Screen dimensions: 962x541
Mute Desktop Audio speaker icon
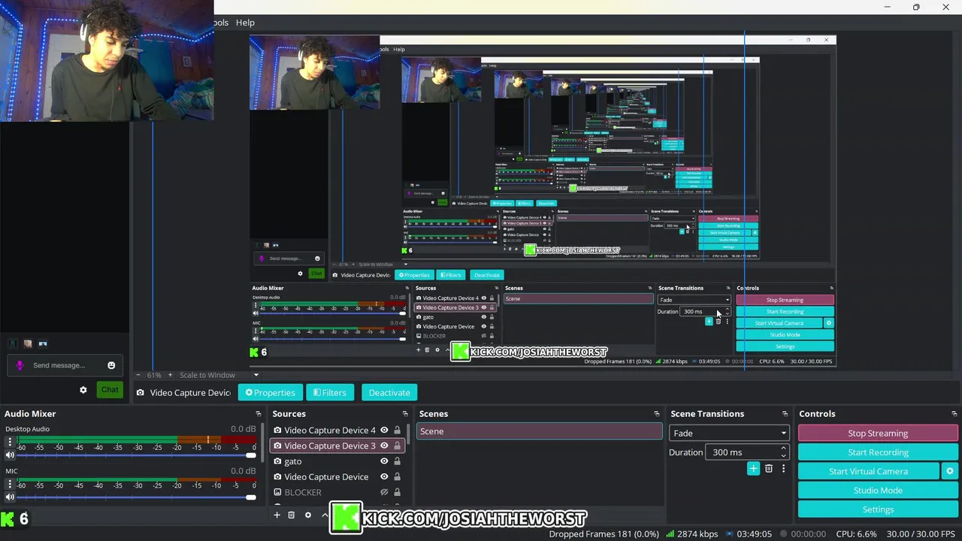point(10,455)
